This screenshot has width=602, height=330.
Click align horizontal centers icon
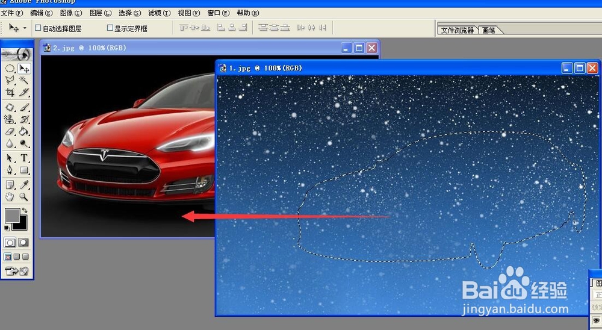tap(232, 28)
